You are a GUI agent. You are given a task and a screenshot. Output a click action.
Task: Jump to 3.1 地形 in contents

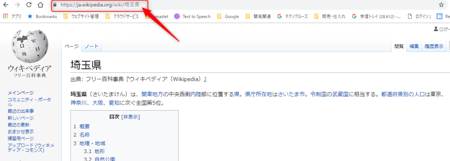coord(100,151)
